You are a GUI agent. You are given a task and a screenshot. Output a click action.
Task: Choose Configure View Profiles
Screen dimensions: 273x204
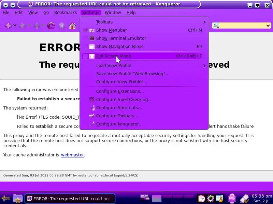121,82
